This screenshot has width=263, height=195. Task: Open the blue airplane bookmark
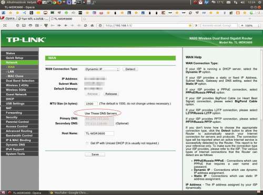pos(24,13)
